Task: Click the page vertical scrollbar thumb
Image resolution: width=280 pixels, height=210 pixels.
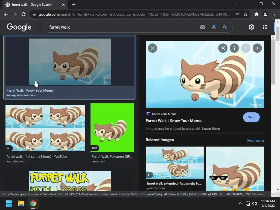Action: [x=278, y=34]
